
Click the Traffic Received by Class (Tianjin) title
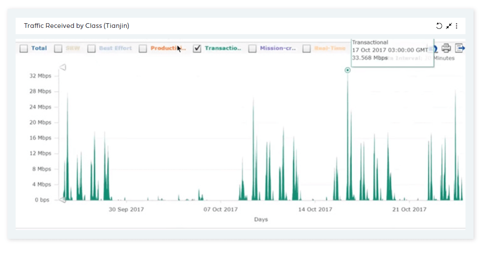pyautogui.click(x=77, y=26)
